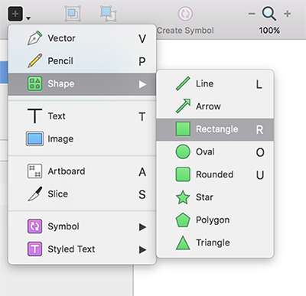306x296 pixels.
Task: Open the Shape menu label
Action: [x=61, y=83]
